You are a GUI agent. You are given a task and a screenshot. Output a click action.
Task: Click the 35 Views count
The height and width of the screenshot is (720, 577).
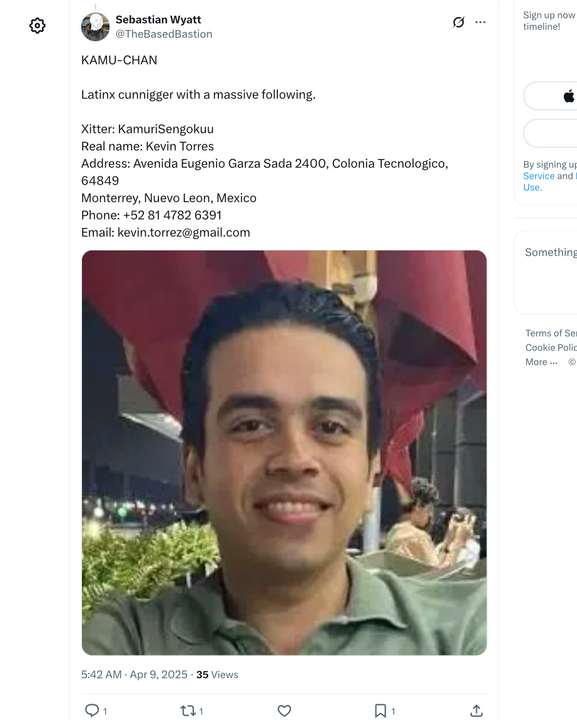tap(217, 674)
